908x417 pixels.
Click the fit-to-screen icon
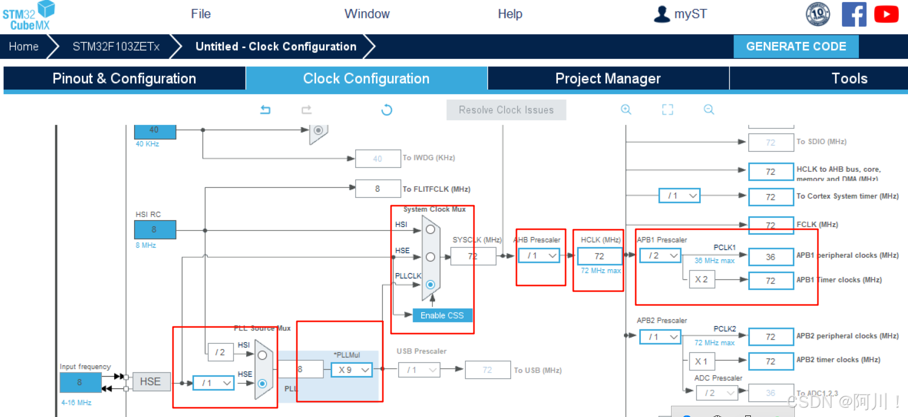pyautogui.click(x=667, y=109)
